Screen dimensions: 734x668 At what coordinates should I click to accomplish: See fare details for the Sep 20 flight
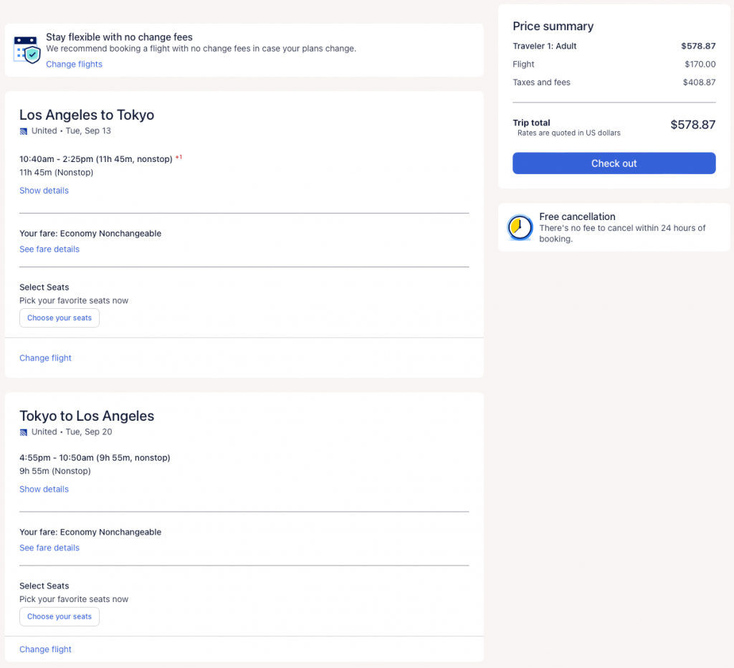[x=49, y=548]
